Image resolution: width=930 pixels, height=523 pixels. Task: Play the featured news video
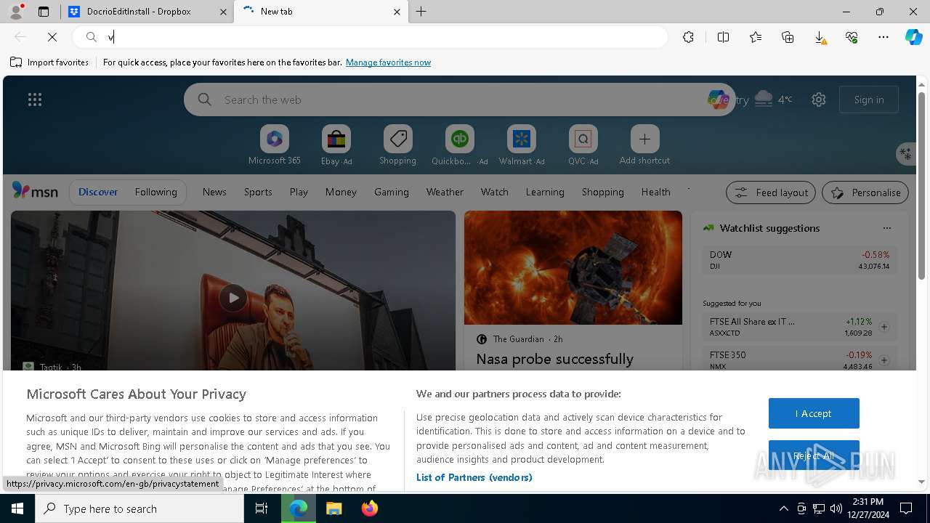coord(233,297)
